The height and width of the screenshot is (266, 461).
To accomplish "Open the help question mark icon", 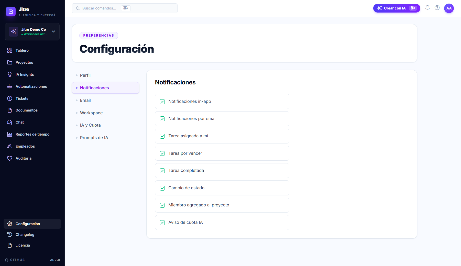I will pyautogui.click(x=437, y=8).
